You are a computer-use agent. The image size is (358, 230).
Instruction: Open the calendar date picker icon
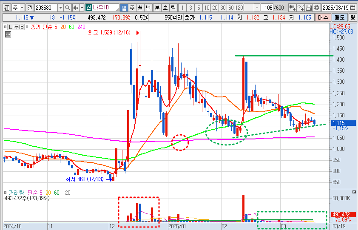click(x=352, y=8)
